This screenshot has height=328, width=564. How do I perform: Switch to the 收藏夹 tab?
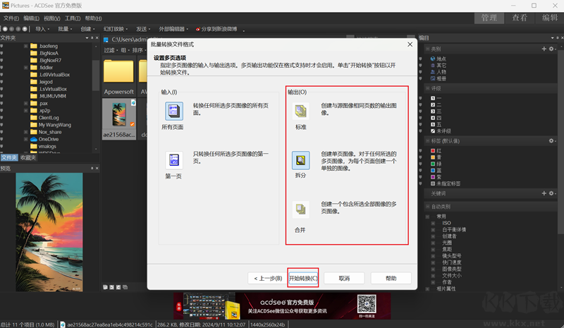coord(27,158)
